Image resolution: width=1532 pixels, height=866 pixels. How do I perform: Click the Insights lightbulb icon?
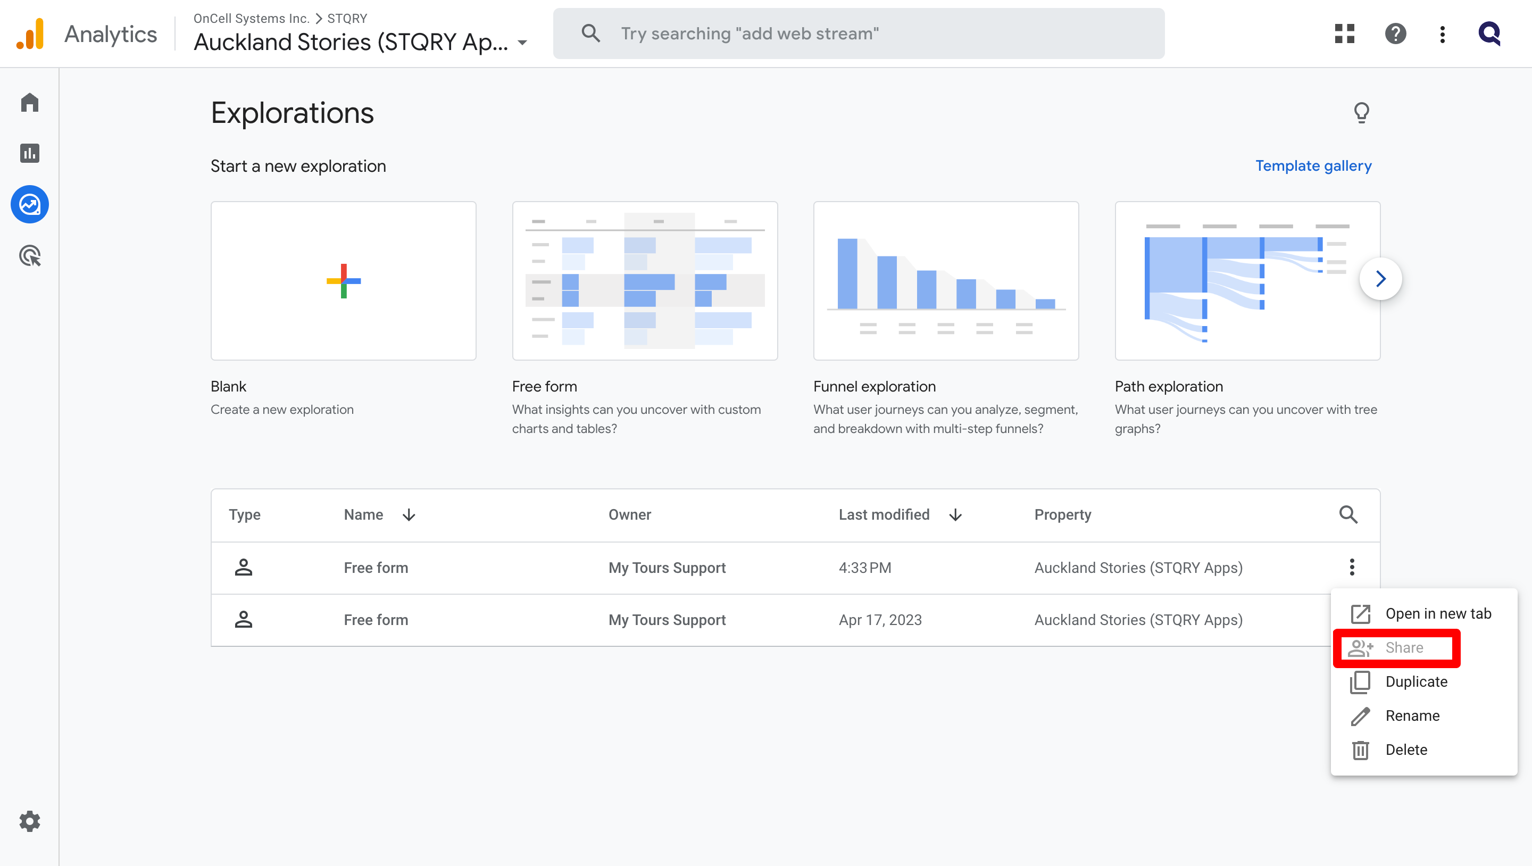pyautogui.click(x=1361, y=112)
